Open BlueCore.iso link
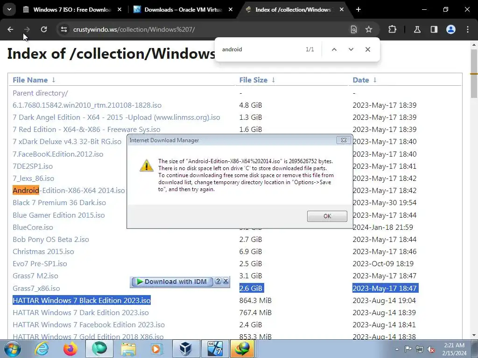Image resolution: width=478 pixels, height=358 pixels. (33, 227)
